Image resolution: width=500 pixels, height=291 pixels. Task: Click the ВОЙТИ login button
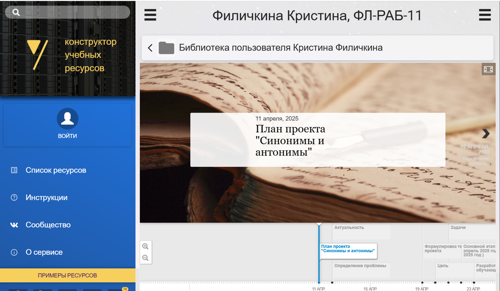67,136
